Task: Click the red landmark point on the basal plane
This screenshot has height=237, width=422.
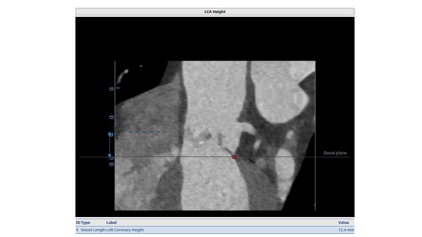Action: point(234,157)
